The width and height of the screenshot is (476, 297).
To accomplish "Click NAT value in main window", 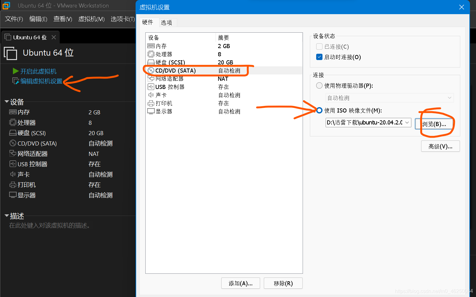I will (94, 154).
